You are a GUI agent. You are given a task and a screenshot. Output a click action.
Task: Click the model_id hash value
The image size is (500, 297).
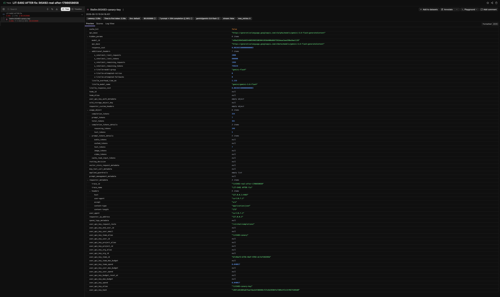point(266,40)
